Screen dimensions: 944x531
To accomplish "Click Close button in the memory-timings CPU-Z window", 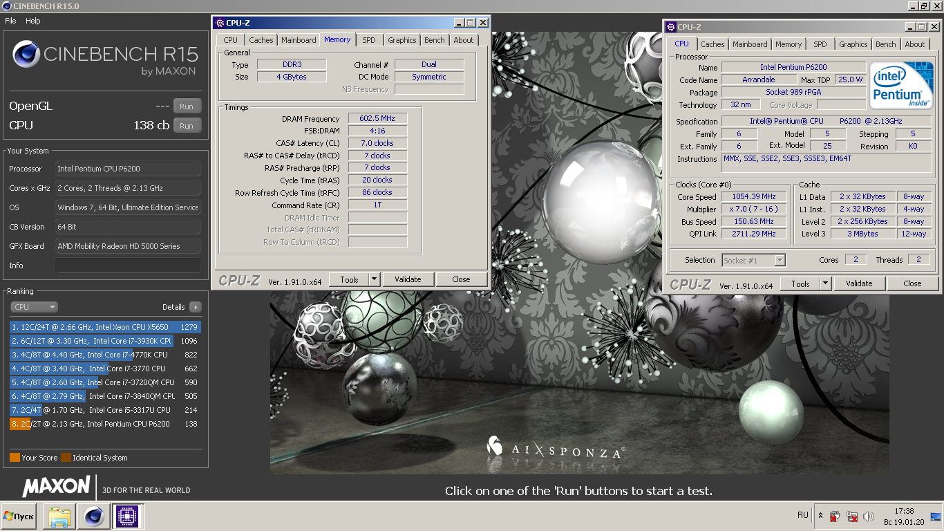I will 461,279.
